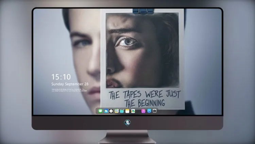Image resolution: width=255 pixels, height=144 pixels.
Task: Click the 15:10 clock widget
Action: [61, 77]
